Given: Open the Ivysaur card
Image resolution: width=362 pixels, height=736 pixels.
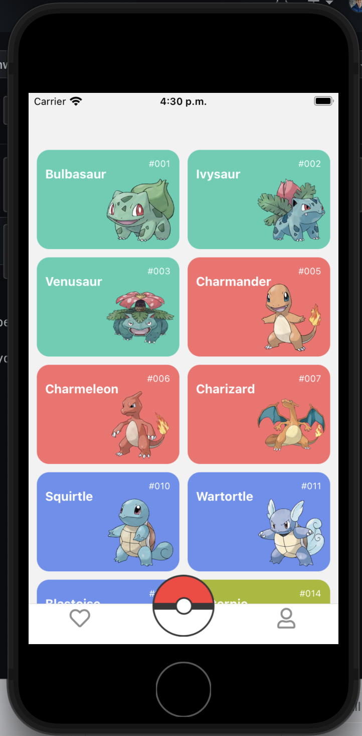Looking at the screenshot, I should click(259, 199).
